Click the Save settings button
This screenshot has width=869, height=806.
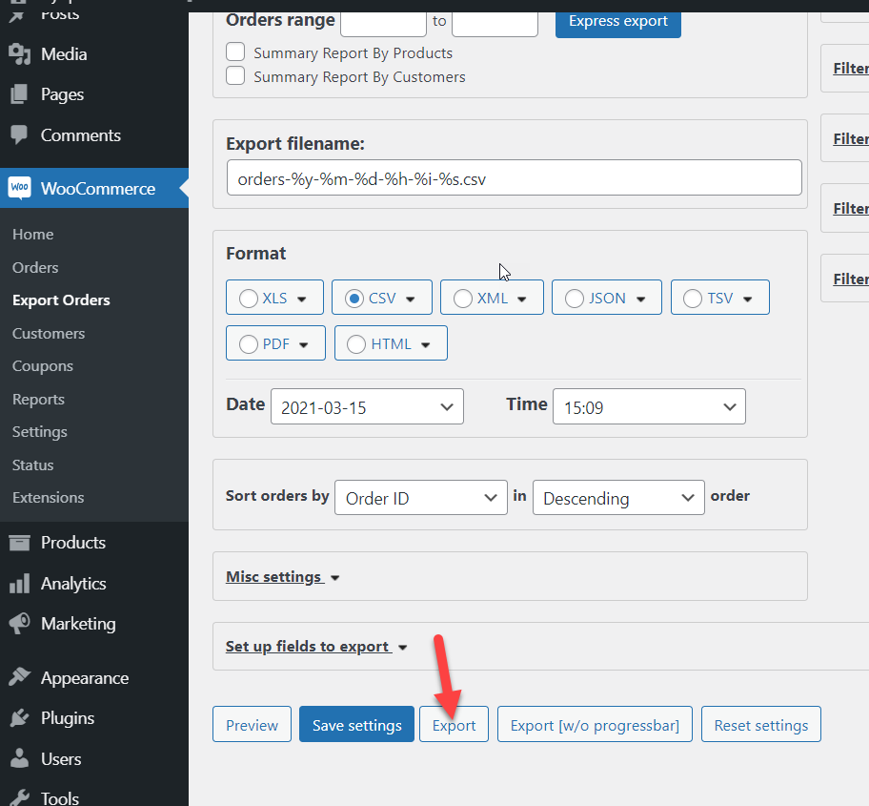[357, 725]
